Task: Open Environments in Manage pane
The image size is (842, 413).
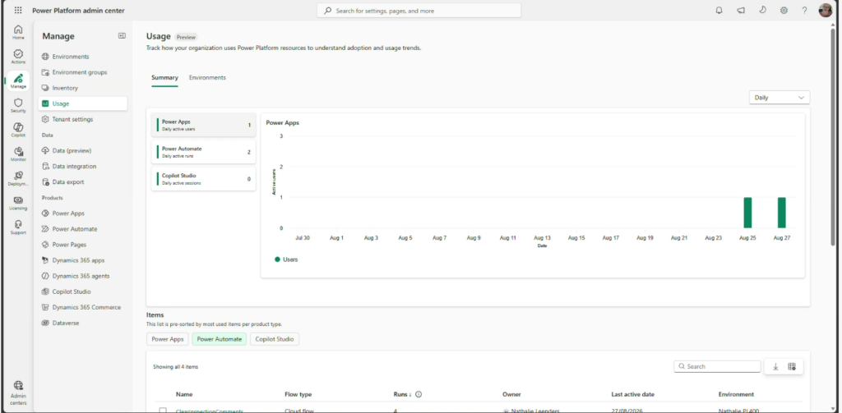Action: point(83,57)
